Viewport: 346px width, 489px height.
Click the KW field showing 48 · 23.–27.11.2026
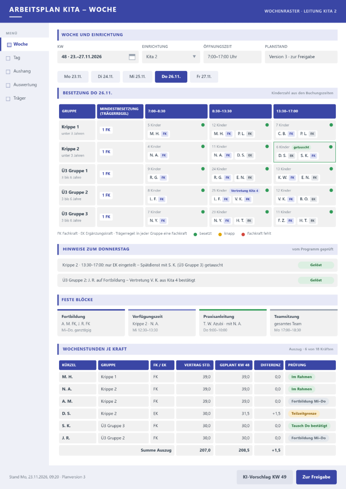[x=98, y=57]
